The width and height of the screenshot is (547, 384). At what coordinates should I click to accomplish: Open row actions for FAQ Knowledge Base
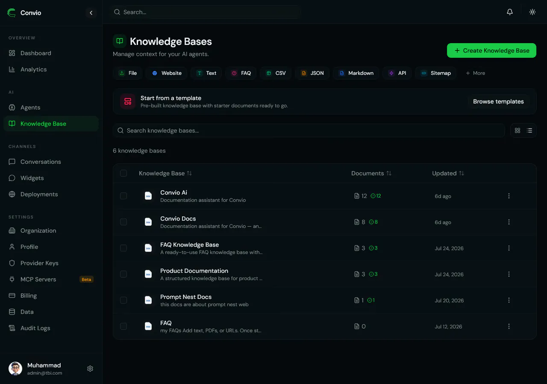[x=509, y=248]
